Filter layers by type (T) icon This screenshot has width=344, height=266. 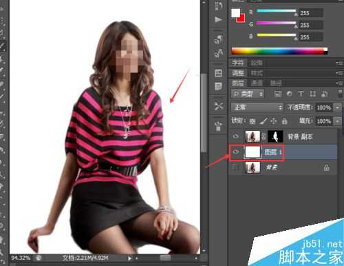301,94
